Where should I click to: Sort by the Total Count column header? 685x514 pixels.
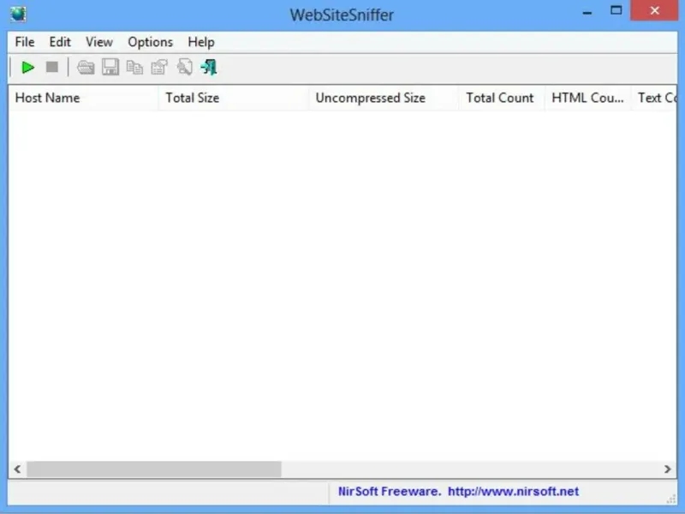point(502,98)
